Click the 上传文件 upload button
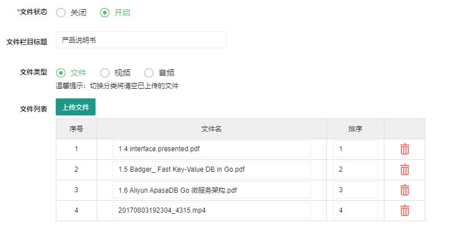 (x=76, y=107)
